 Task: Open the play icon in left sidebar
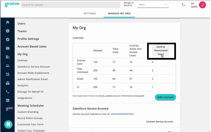click(x=8, y=31)
